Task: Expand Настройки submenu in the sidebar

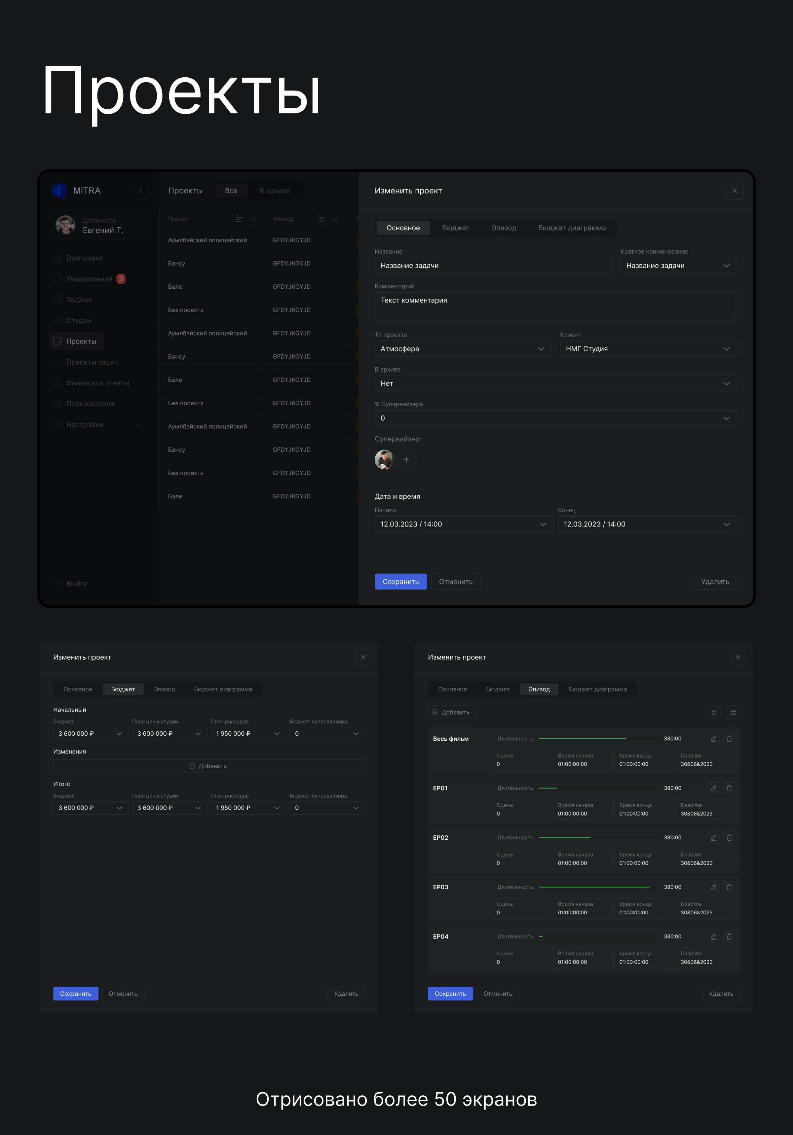Action: point(137,425)
